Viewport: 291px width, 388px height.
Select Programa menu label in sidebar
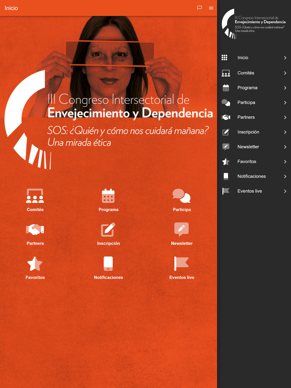(x=247, y=88)
